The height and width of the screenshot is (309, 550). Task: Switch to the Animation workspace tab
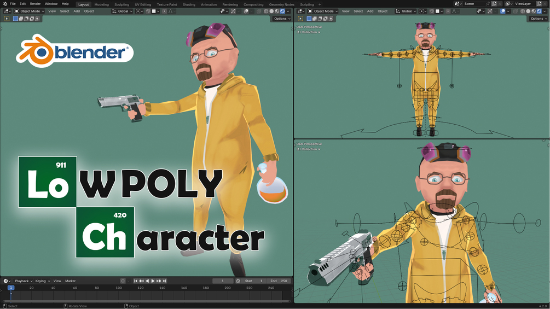pos(209,4)
